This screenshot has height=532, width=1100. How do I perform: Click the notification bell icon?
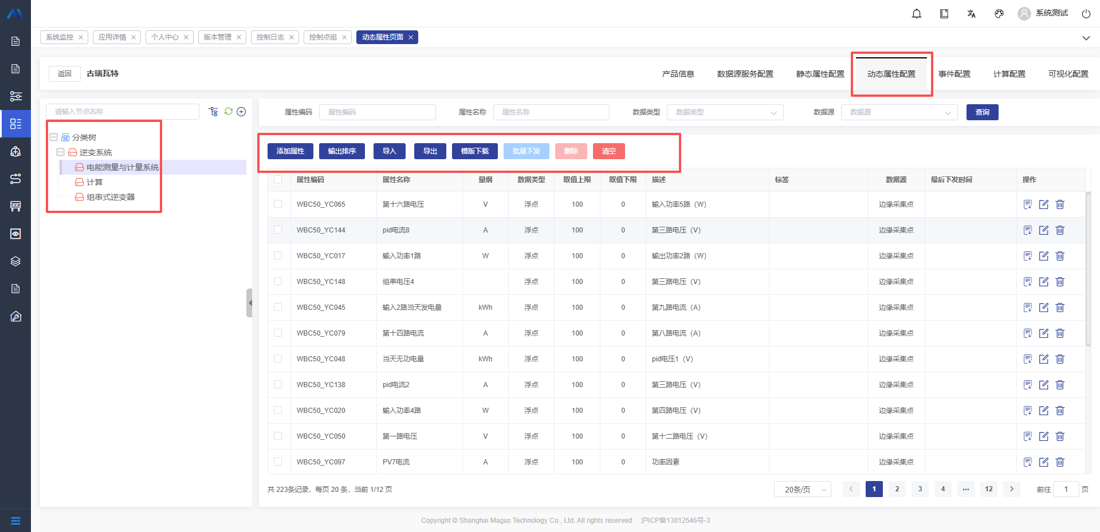pos(917,14)
